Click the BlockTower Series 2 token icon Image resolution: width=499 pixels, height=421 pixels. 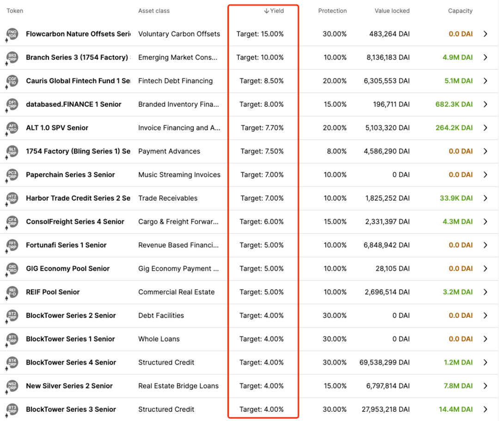pyautogui.click(x=12, y=315)
